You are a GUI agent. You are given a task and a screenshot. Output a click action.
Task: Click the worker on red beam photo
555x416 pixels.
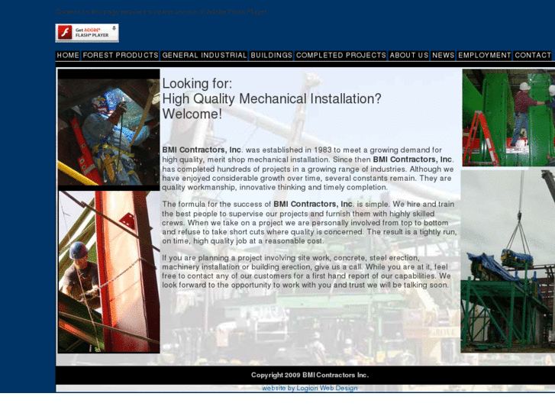[x=109, y=272]
